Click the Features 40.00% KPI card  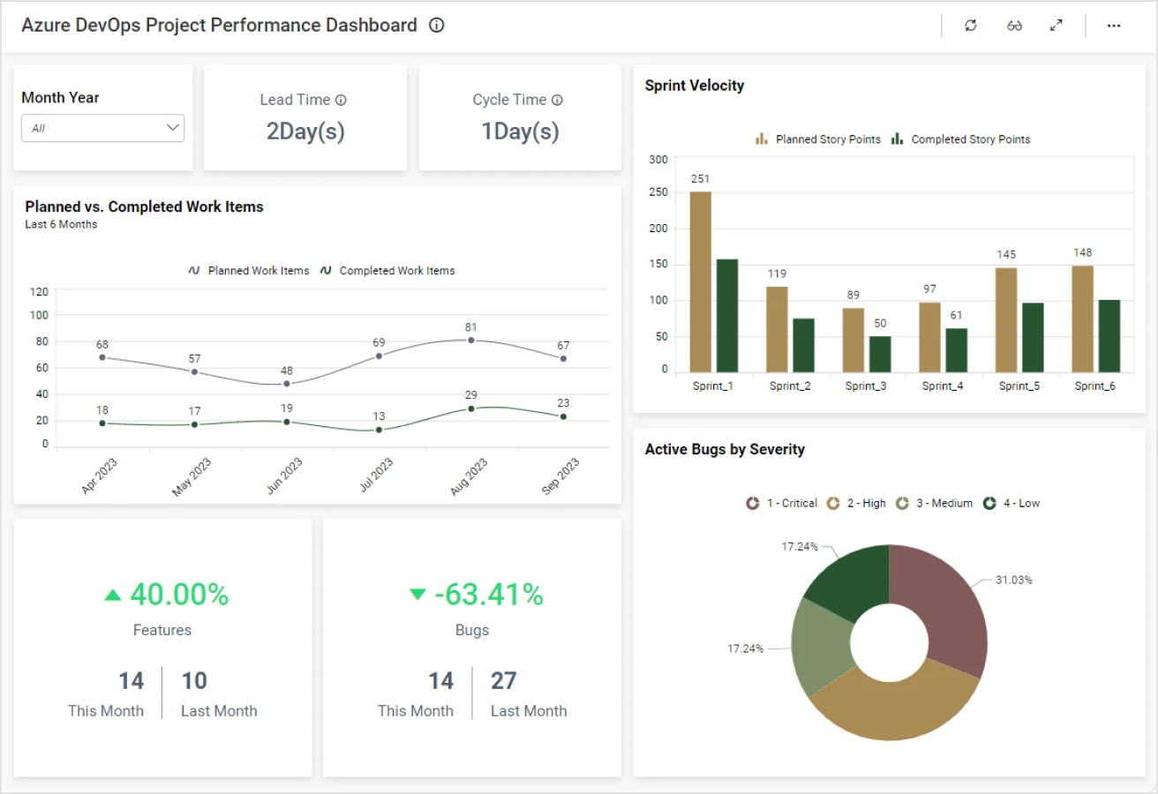(x=163, y=648)
